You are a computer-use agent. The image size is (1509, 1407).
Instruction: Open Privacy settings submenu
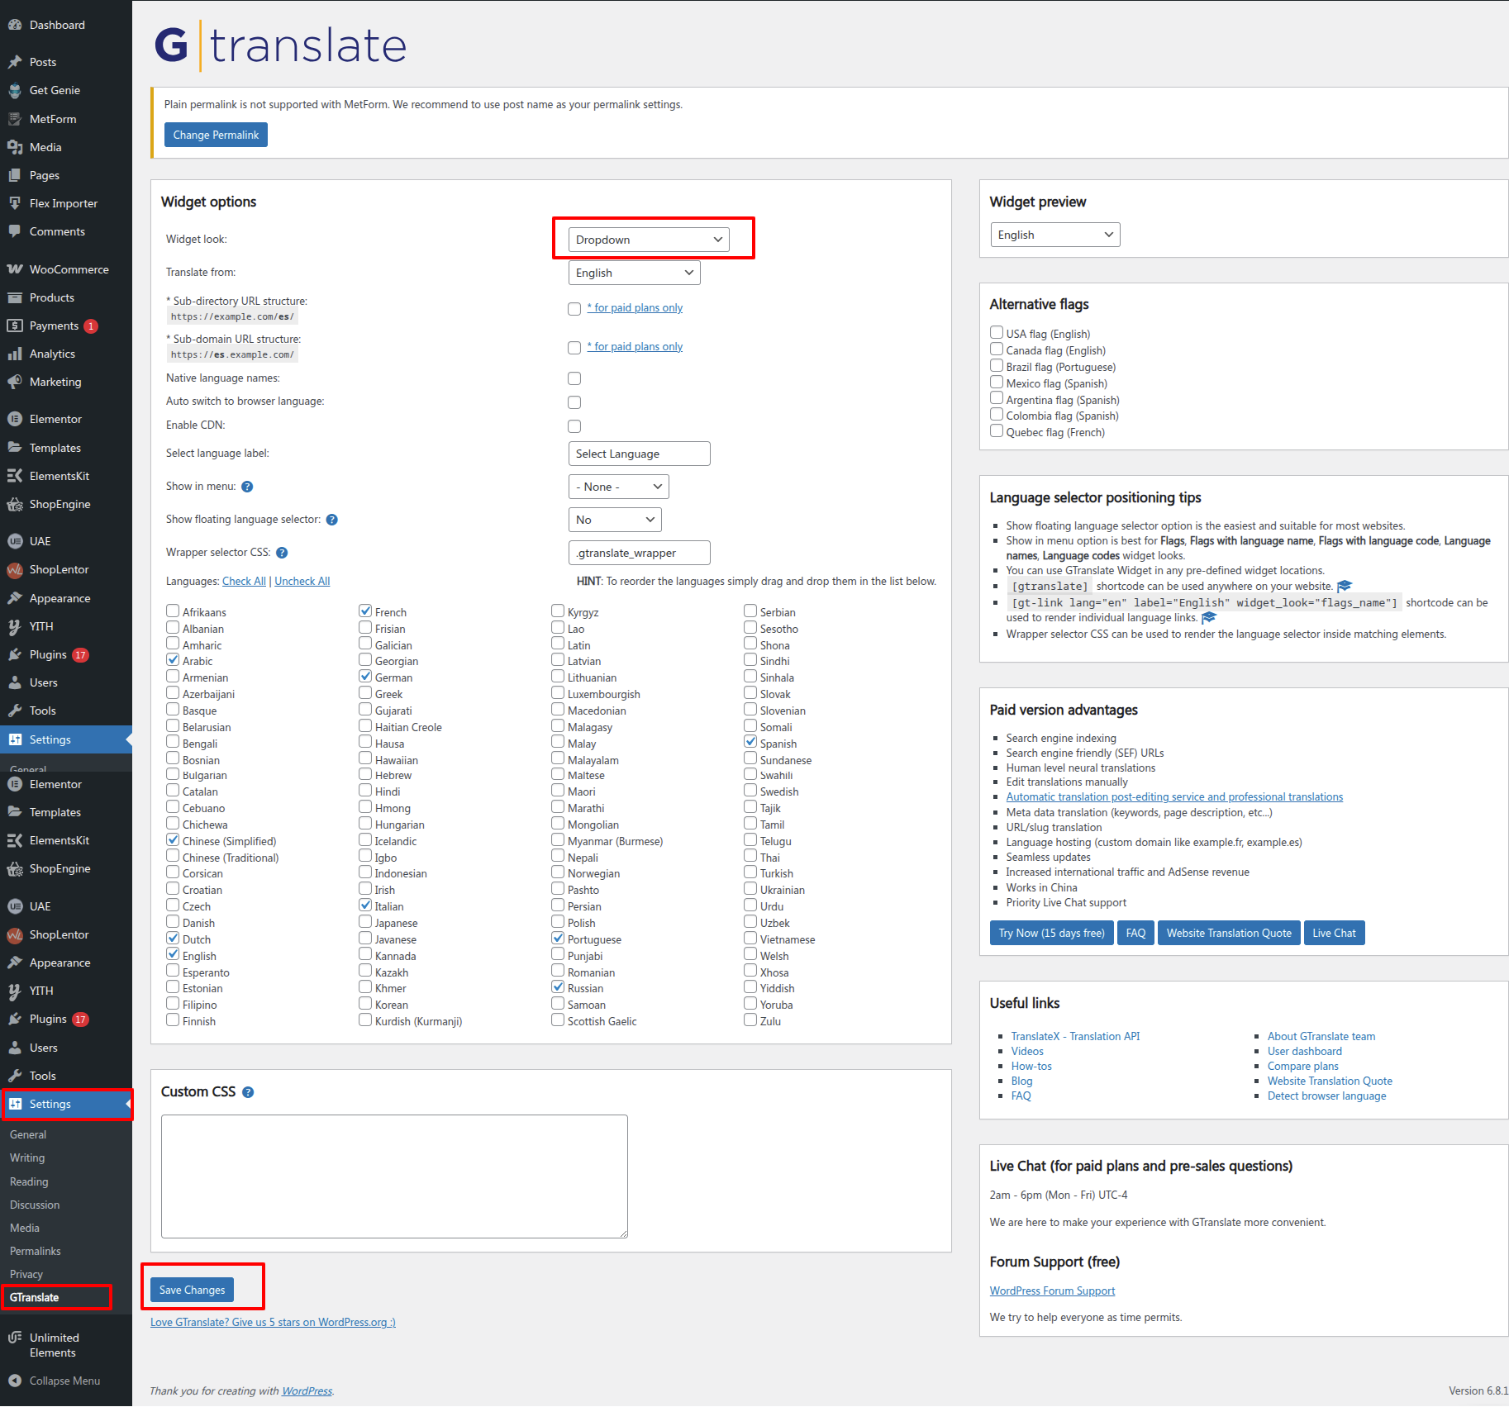pyautogui.click(x=26, y=1274)
